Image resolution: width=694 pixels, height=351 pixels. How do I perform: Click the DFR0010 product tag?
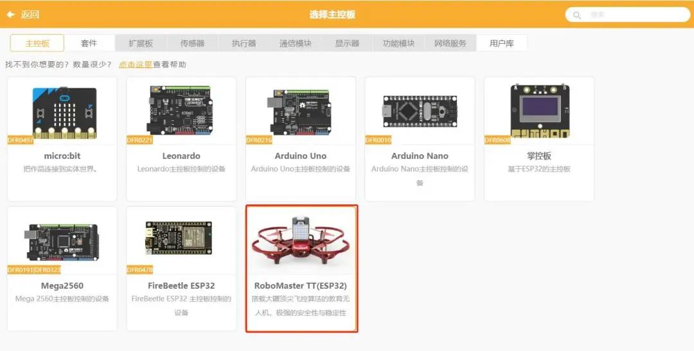[x=378, y=140]
